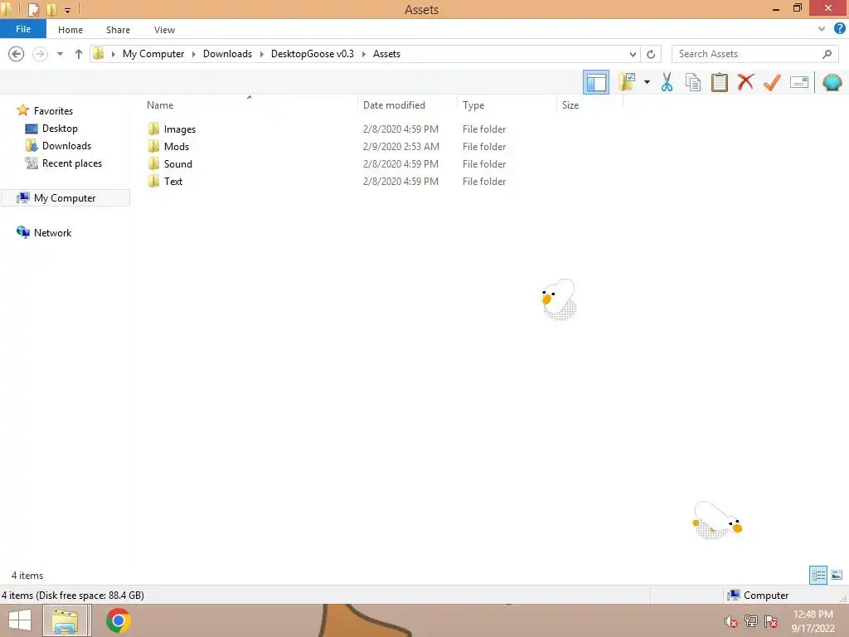Expand the ribbon with the chevron
This screenshot has width=849, height=637.
[x=822, y=29]
